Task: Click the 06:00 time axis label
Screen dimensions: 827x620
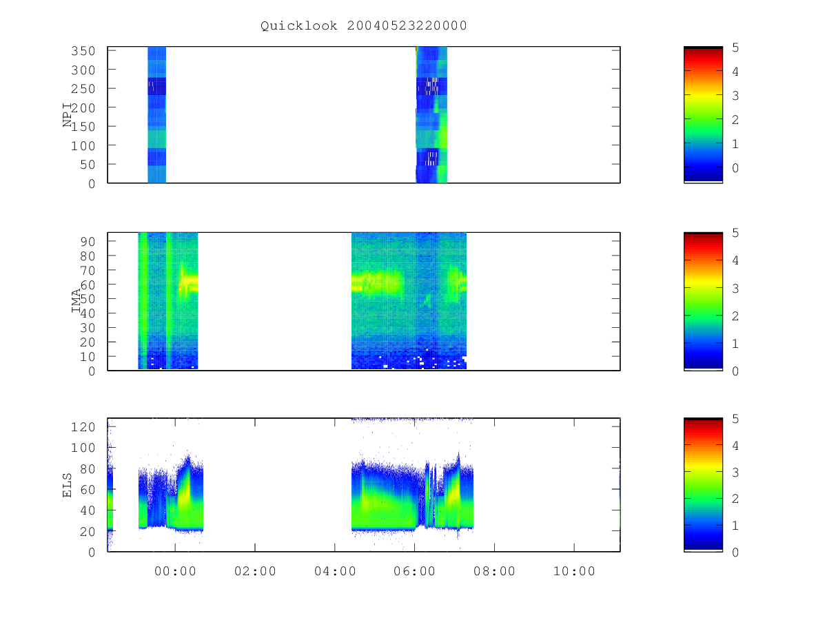Action: [414, 571]
